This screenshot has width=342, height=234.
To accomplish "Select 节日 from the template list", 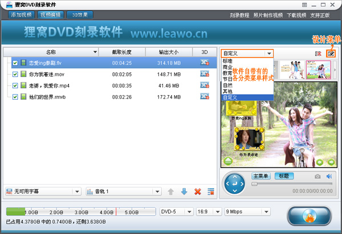I will (227, 79).
